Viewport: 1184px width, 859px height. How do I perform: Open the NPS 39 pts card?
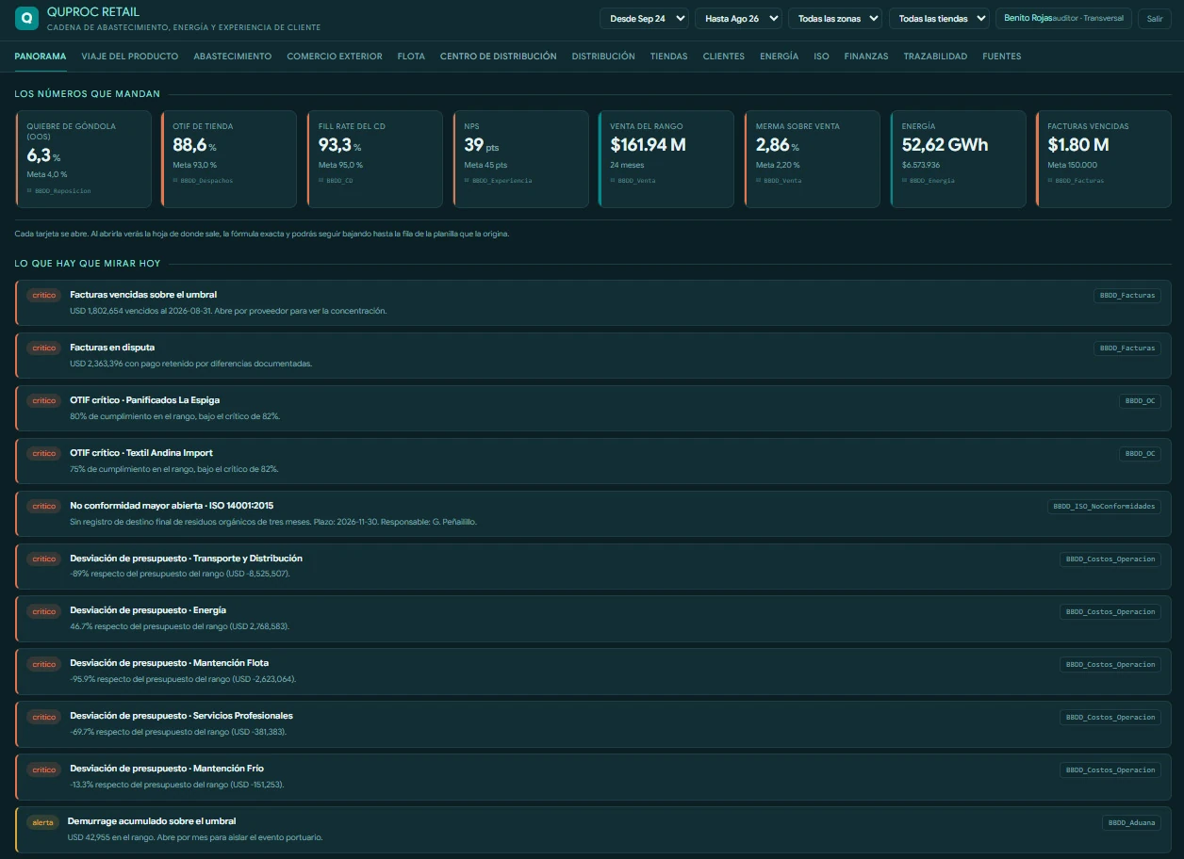pos(520,159)
